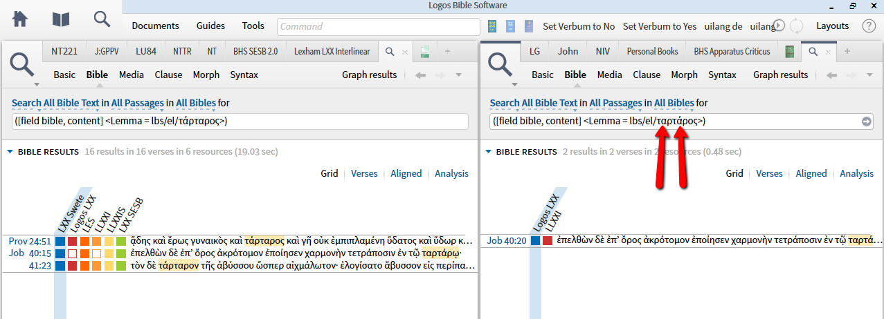This screenshot has height=319, width=884.
Task: Click red Logos LXX square for Job 40:20
Action: coord(547,241)
